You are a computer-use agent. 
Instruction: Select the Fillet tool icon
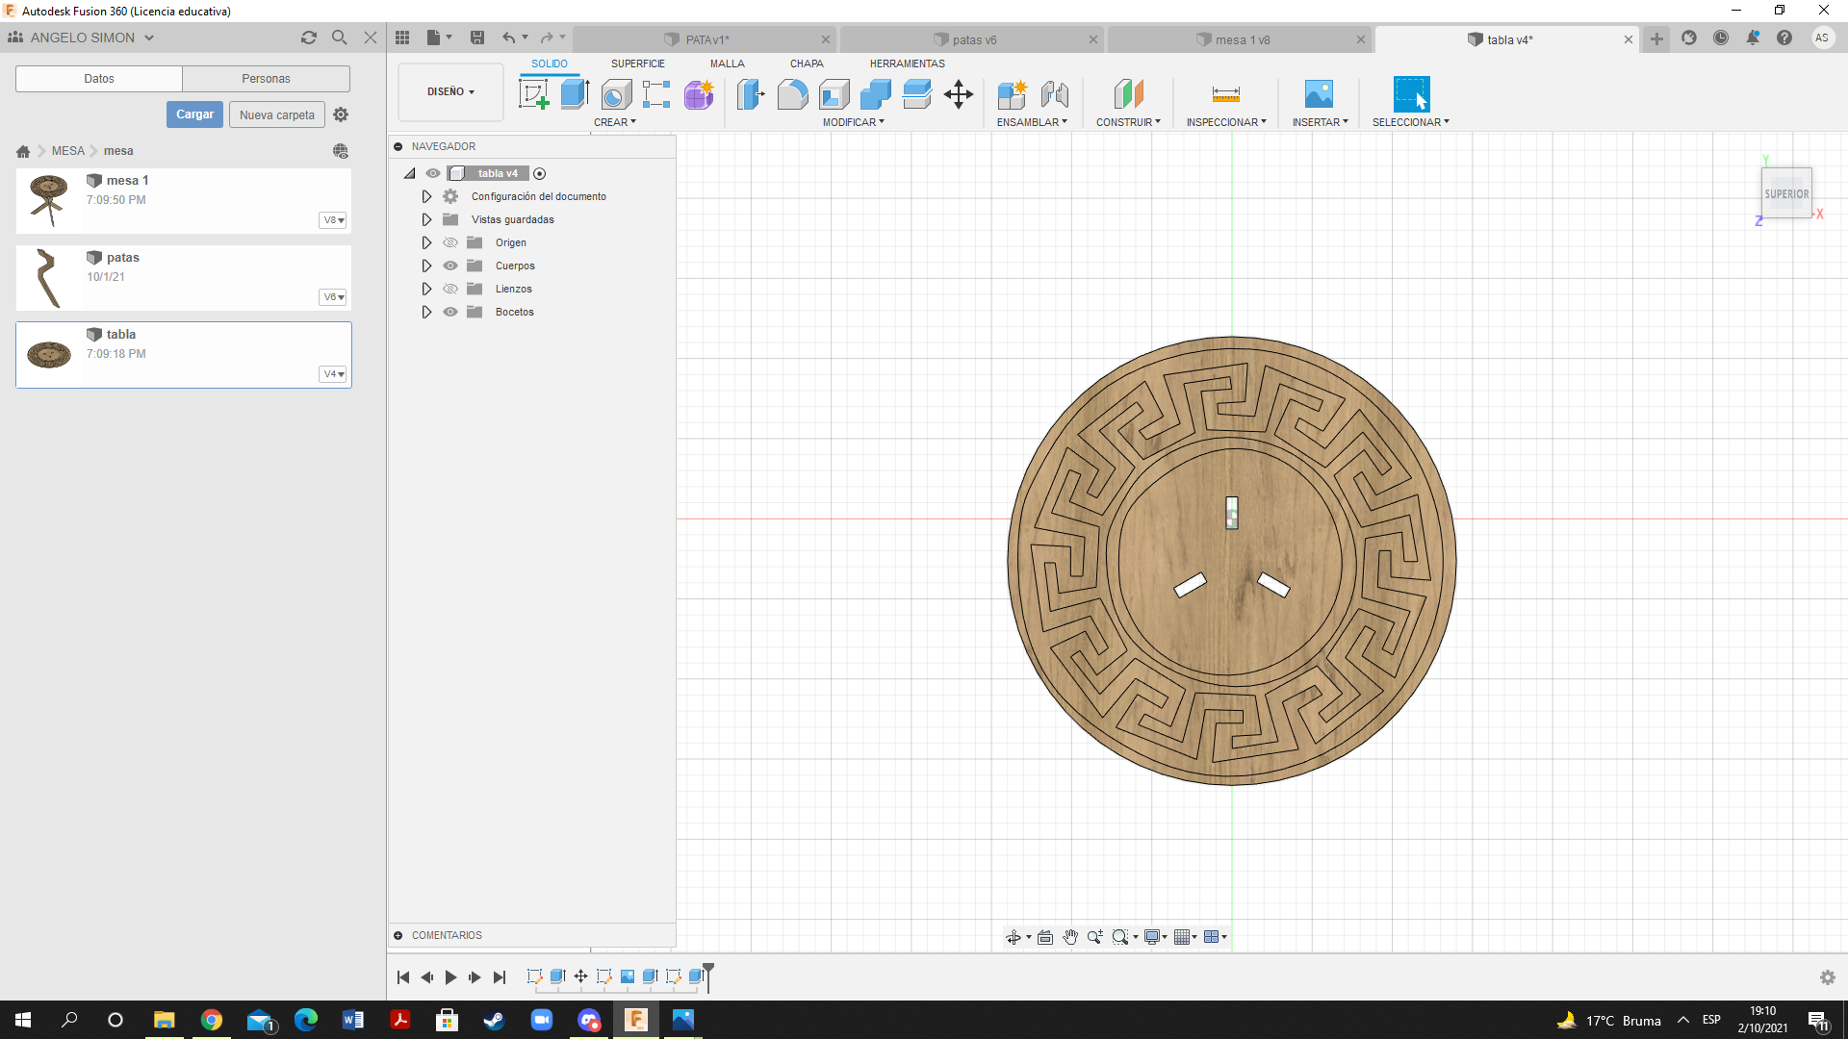point(792,94)
